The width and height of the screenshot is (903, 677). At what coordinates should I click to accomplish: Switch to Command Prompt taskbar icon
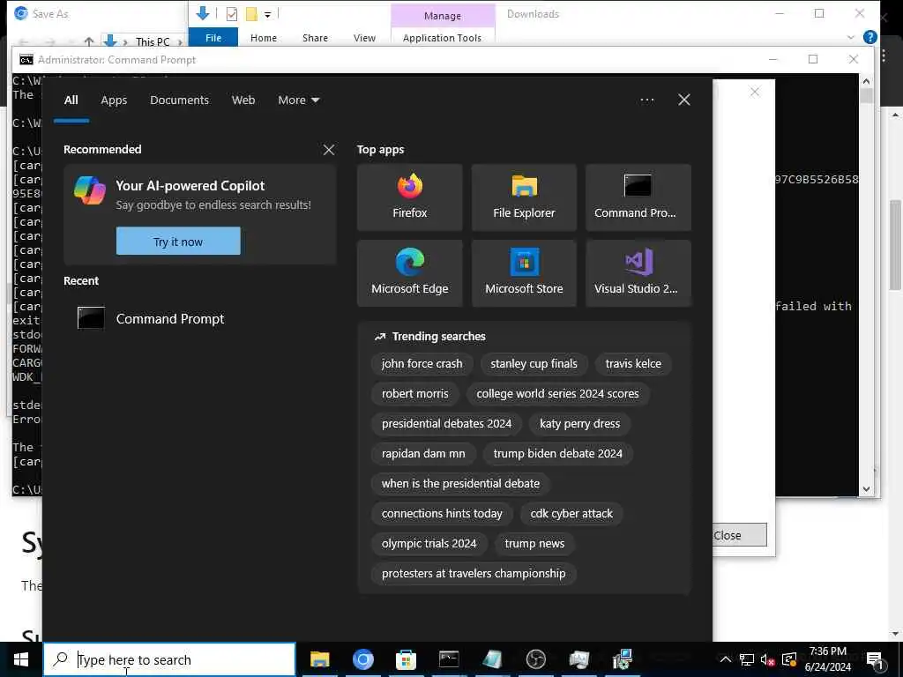(x=449, y=659)
